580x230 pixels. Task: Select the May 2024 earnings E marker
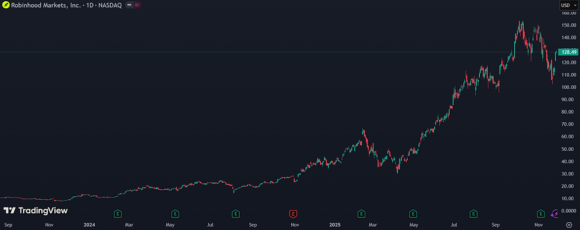(175, 213)
